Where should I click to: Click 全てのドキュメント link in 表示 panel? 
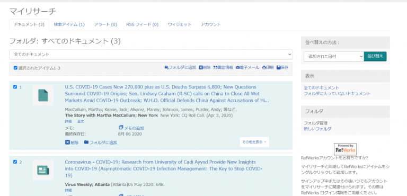(x=321, y=88)
